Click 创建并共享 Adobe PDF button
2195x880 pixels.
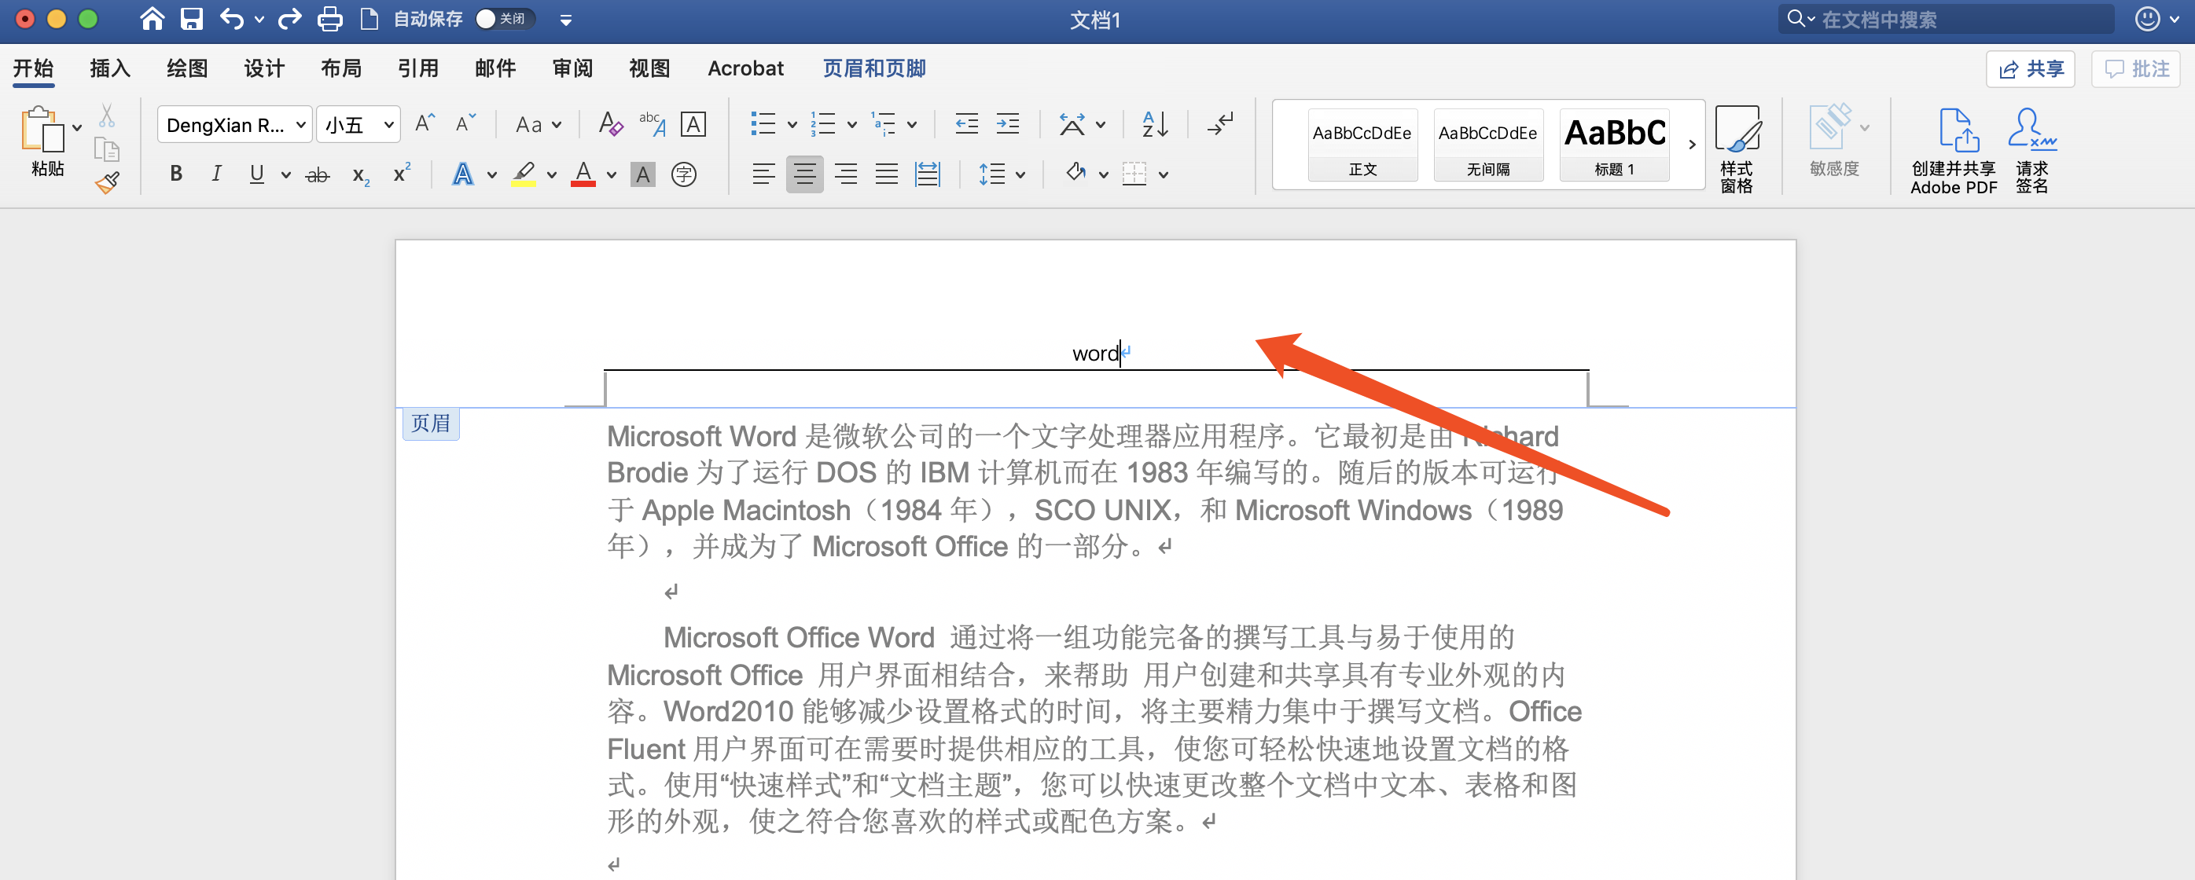click(x=1954, y=151)
